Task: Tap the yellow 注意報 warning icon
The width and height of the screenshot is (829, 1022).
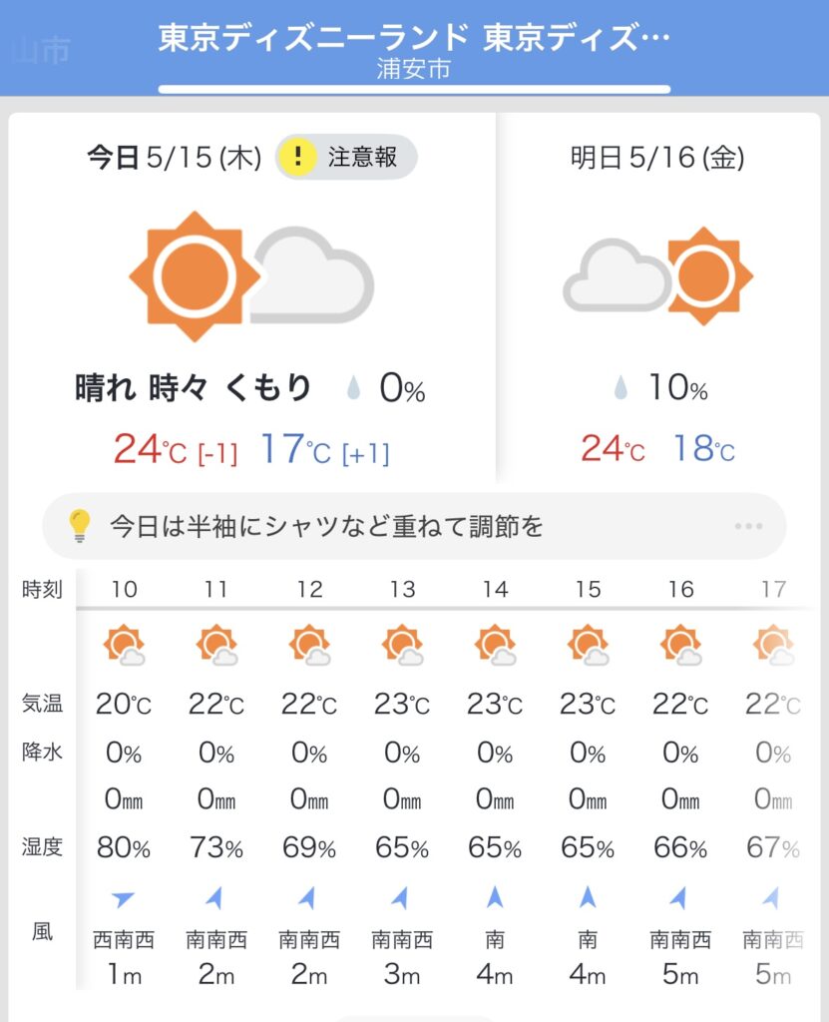Action: click(297, 157)
